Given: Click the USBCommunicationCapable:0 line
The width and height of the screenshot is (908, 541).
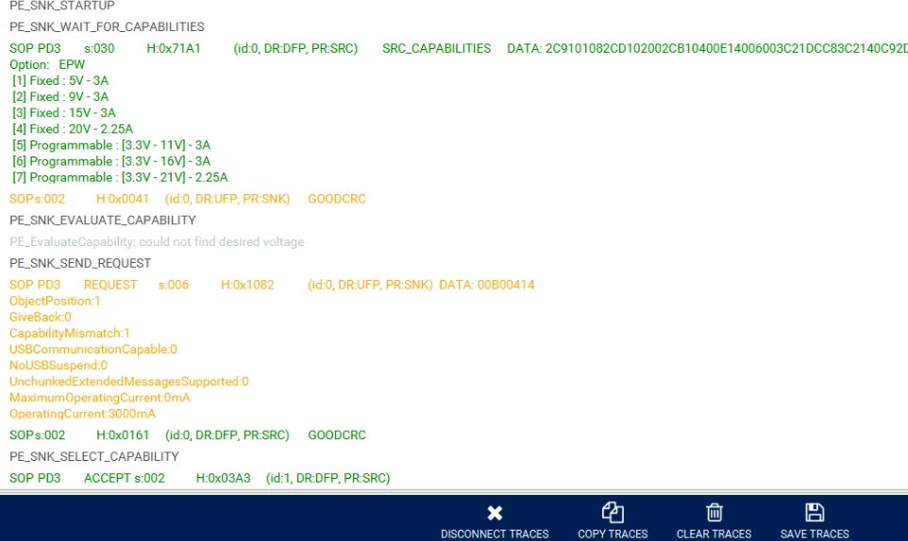Looking at the screenshot, I should tap(93, 349).
